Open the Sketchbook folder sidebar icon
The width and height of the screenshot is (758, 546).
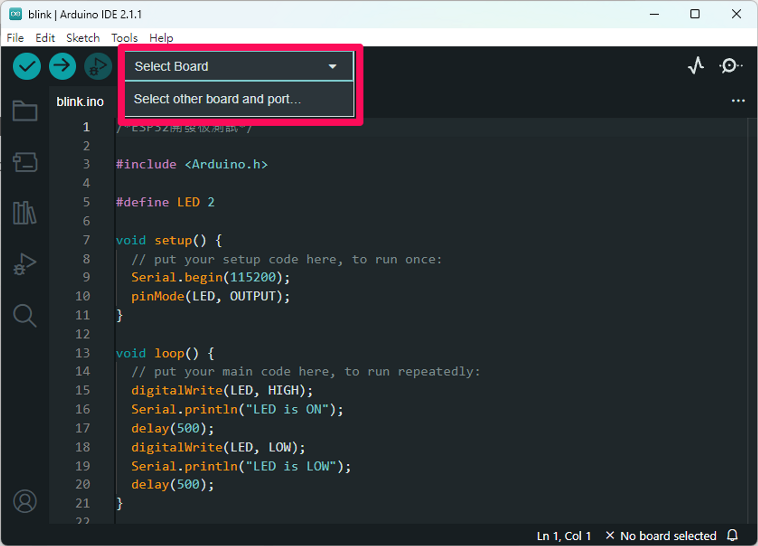pyautogui.click(x=25, y=110)
